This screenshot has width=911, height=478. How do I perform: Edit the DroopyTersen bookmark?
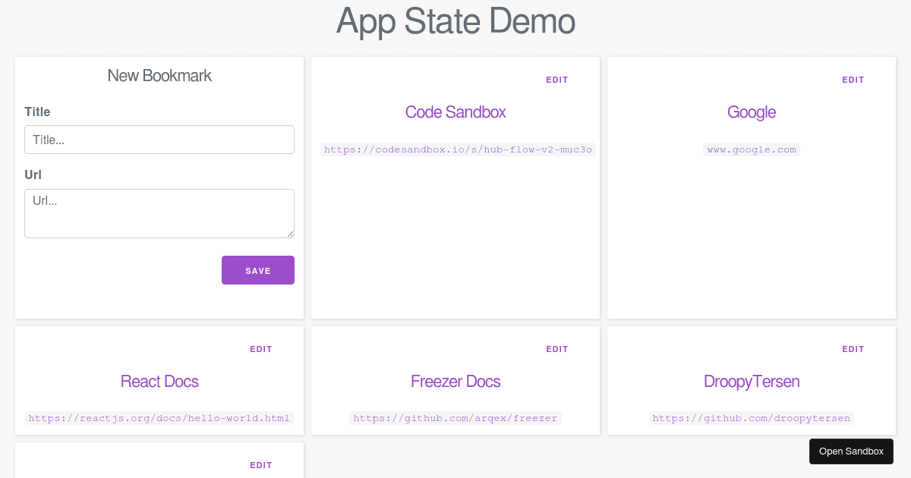(853, 349)
